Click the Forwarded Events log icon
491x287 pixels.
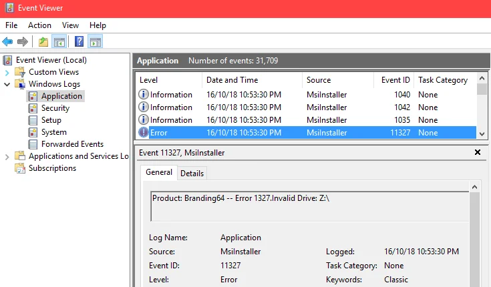tap(33, 144)
